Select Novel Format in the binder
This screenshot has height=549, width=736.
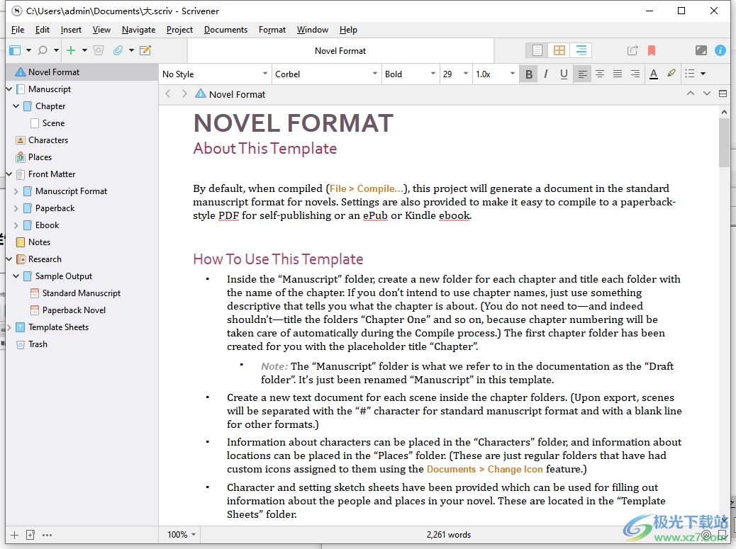(82, 72)
